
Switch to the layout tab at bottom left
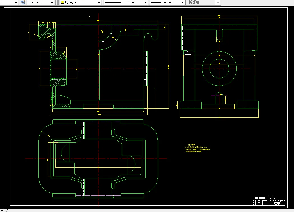(x=3, y=211)
